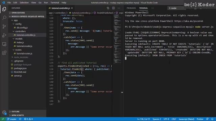Synchronize changes from status bar

click(x=20, y=119)
